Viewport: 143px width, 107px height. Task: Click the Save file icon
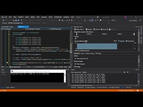click(x=16, y=20)
